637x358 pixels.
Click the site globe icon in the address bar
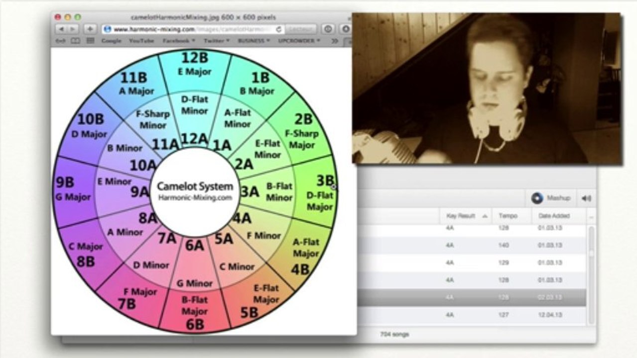[x=107, y=29]
